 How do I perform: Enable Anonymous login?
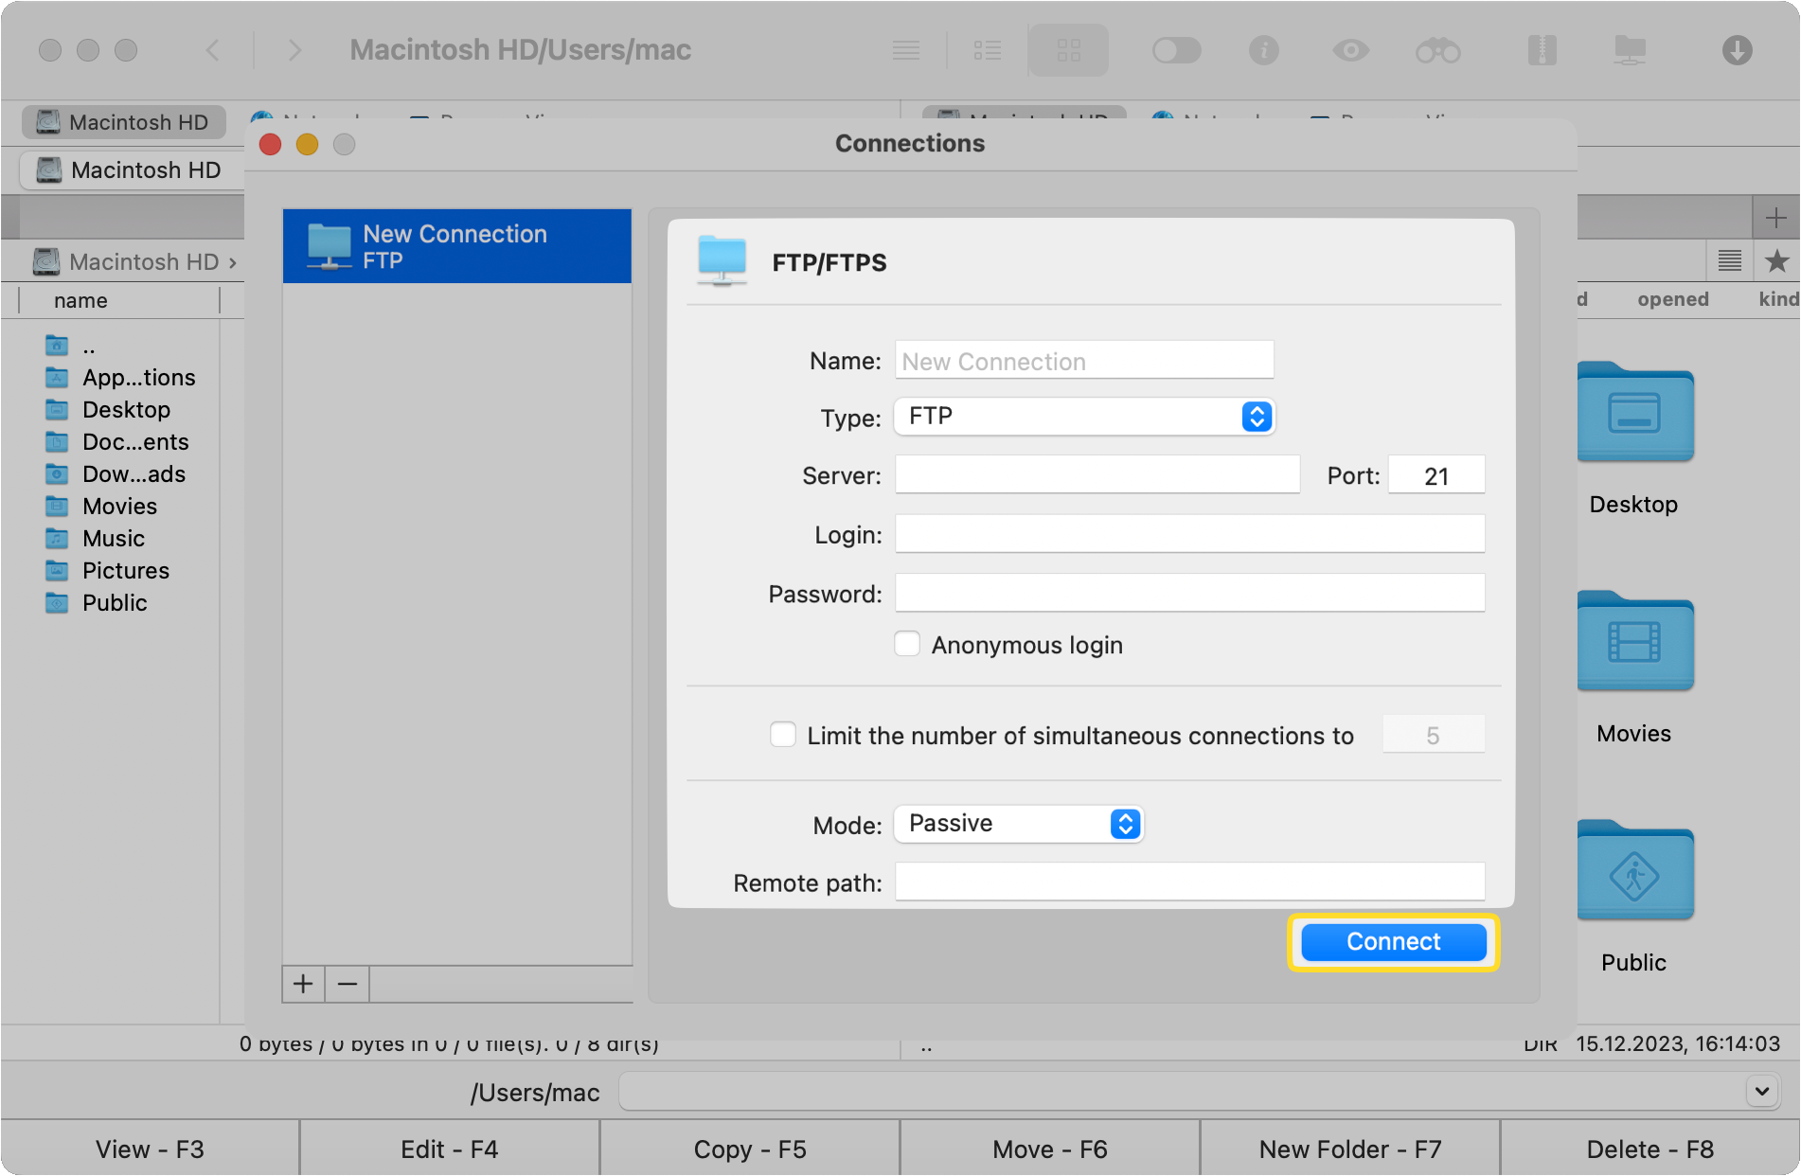point(906,644)
